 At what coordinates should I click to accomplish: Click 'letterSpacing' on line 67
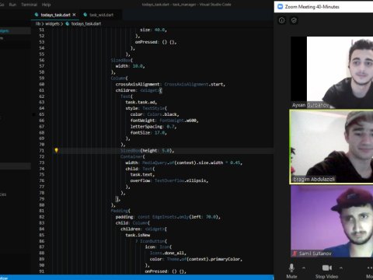(147, 127)
